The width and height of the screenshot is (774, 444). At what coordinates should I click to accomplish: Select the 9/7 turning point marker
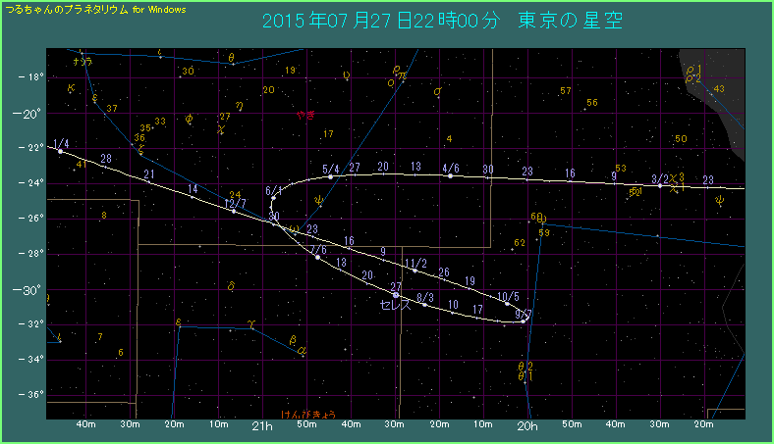pos(525,320)
